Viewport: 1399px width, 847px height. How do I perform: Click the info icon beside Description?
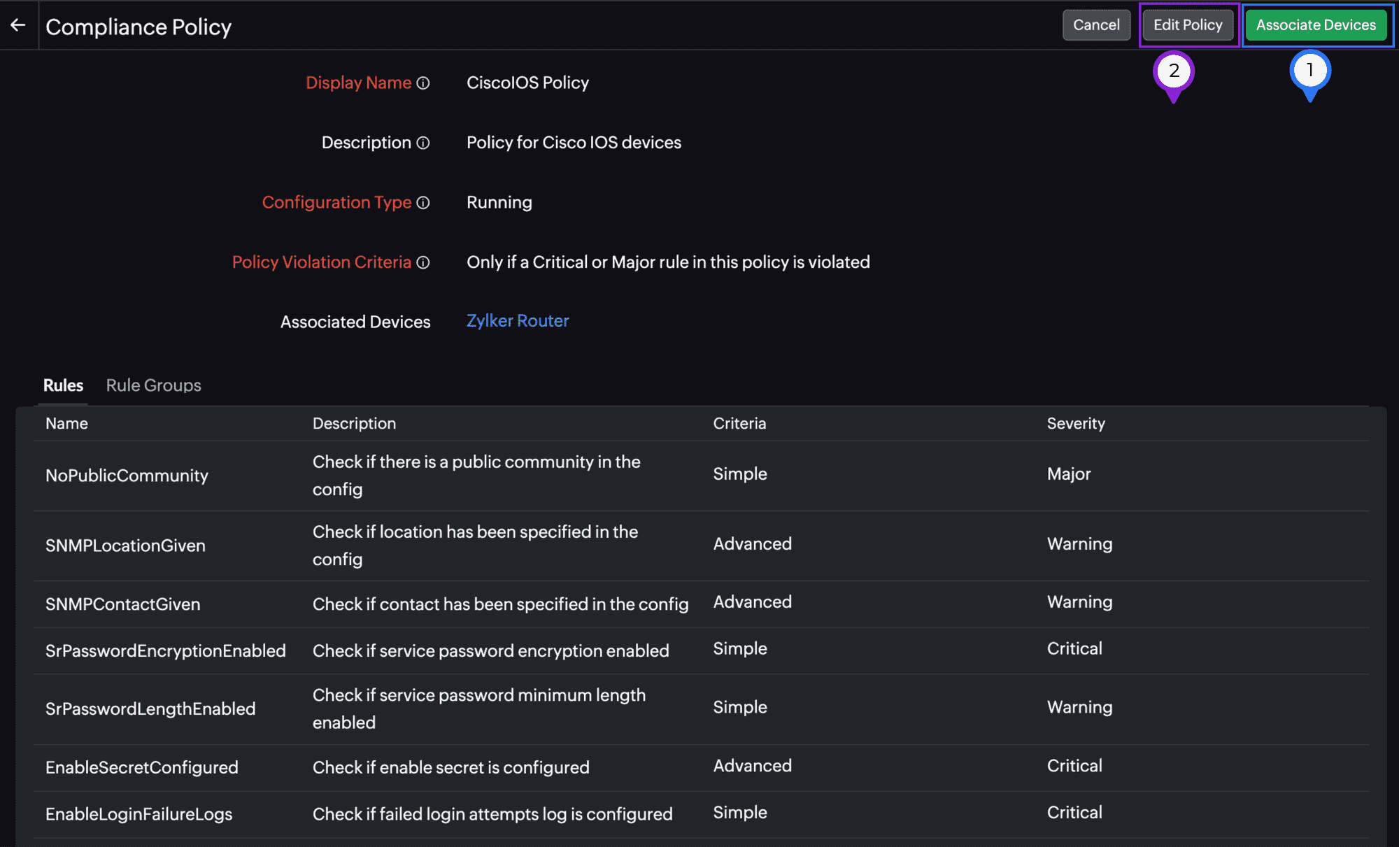tap(423, 143)
